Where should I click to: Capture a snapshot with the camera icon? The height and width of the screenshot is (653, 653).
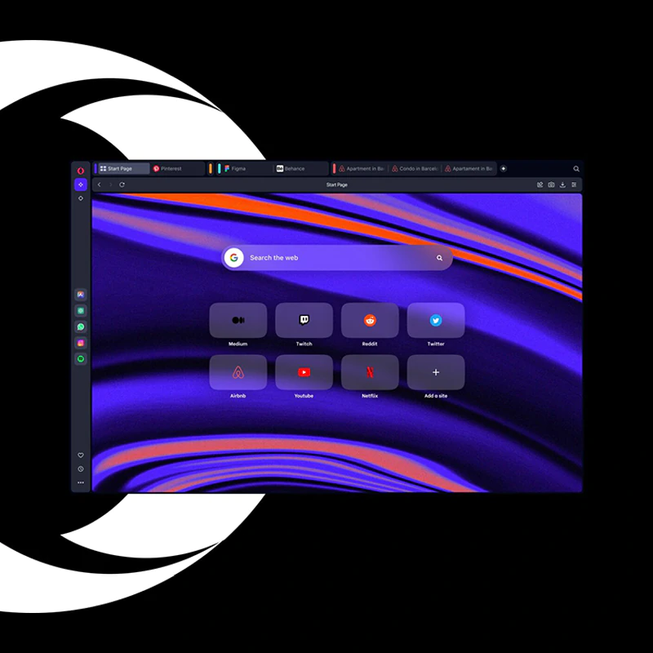click(x=552, y=184)
